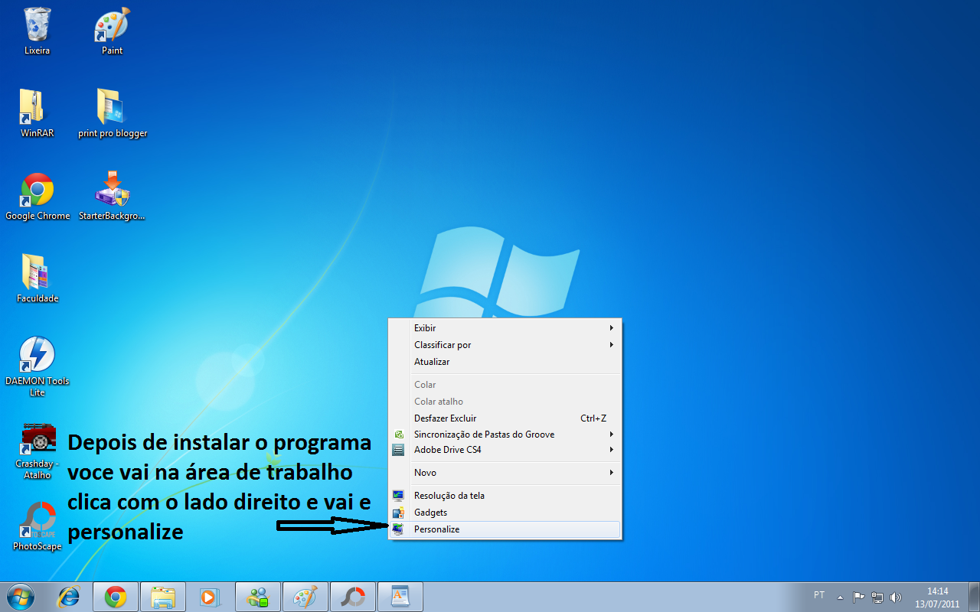Viewport: 980px width, 612px height.
Task: Open the volume speaker tray icon
Action: pyautogui.click(x=896, y=597)
